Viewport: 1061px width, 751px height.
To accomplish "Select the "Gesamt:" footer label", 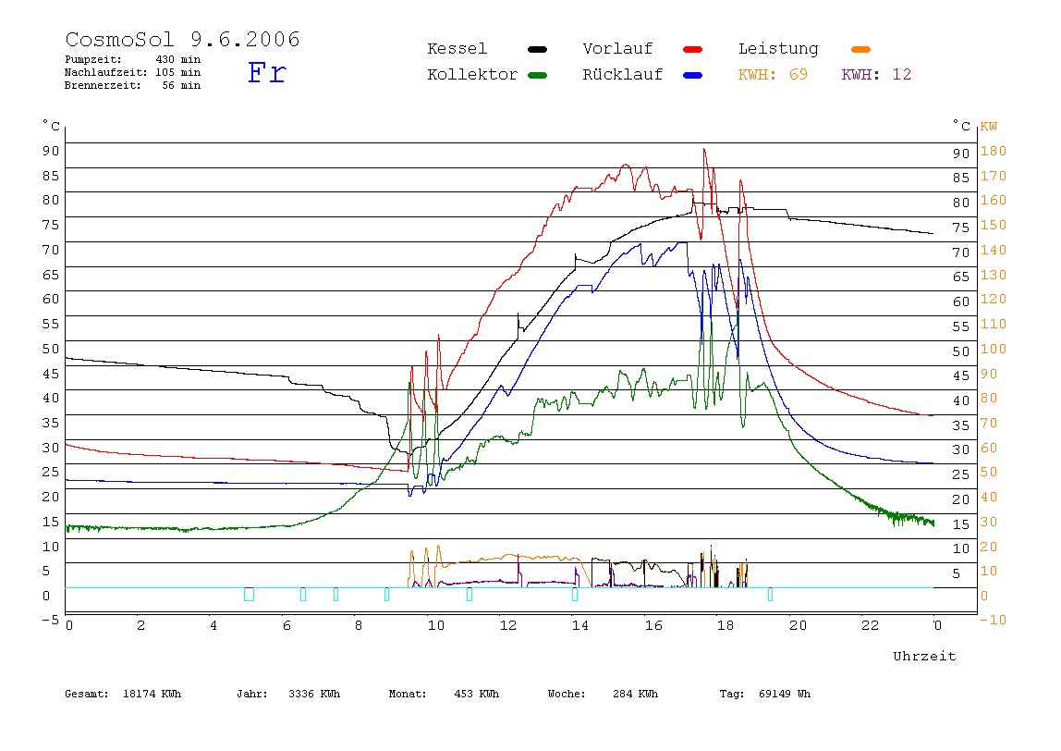I will point(87,694).
